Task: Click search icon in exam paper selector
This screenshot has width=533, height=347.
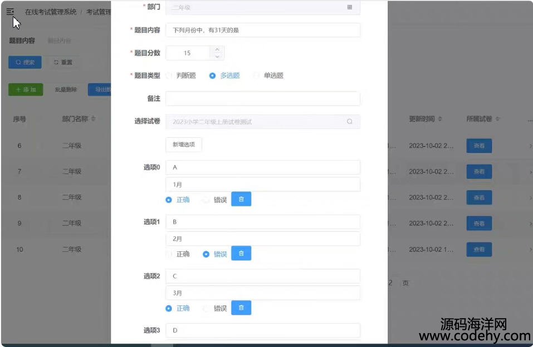Action: point(349,122)
